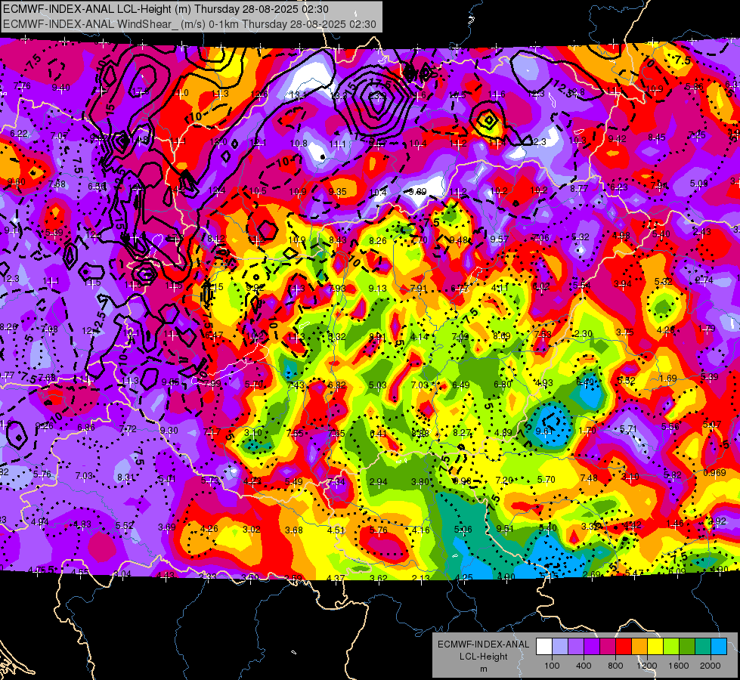The width and height of the screenshot is (740, 680).
Task: Click the legend value 400
Action: (x=584, y=666)
